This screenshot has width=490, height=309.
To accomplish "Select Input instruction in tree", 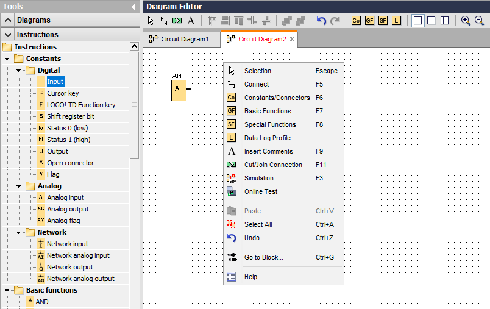I will pyautogui.click(x=55, y=82).
